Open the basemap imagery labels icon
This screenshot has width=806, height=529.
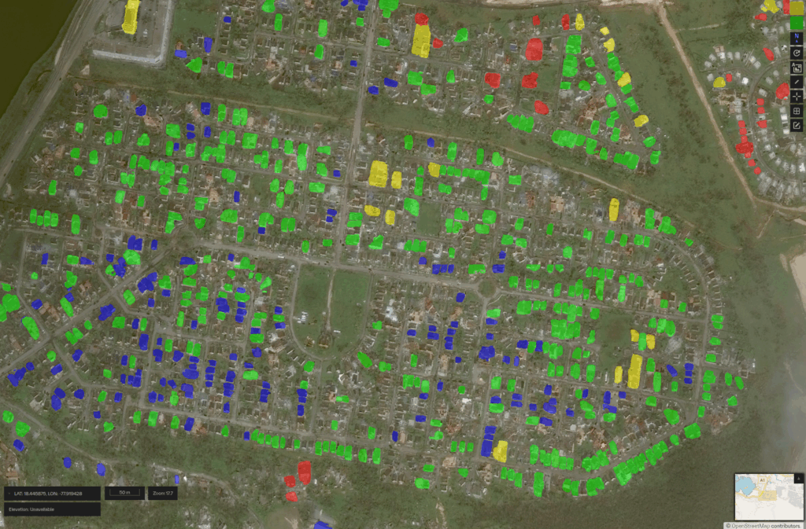(797, 68)
